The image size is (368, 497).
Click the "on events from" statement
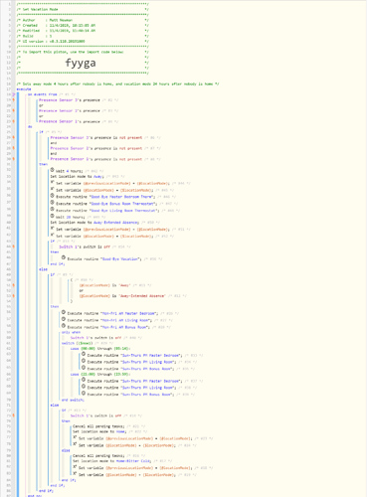click(43, 94)
